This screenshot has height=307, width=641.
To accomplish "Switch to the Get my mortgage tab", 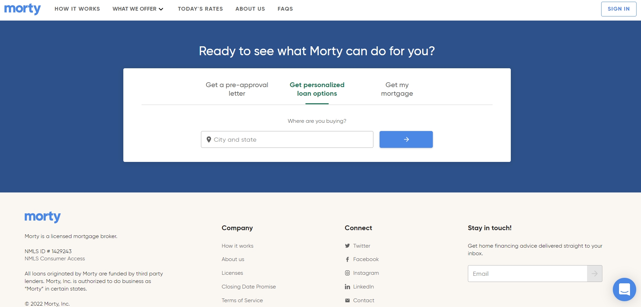I will pos(397,89).
